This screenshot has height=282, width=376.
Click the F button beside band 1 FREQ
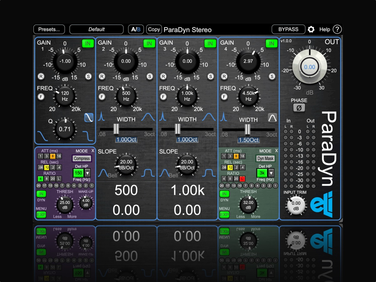(x=41, y=97)
